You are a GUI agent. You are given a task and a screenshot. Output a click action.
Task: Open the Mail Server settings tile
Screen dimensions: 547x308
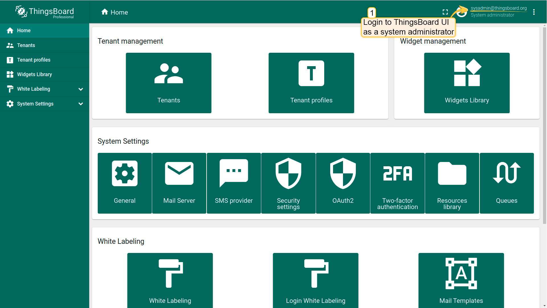pyautogui.click(x=179, y=183)
